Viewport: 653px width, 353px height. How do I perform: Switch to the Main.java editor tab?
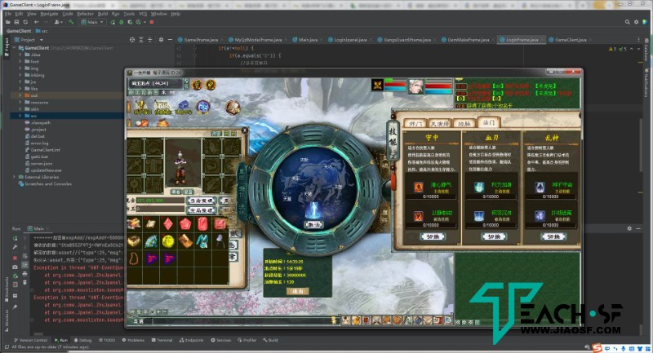[x=308, y=40]
